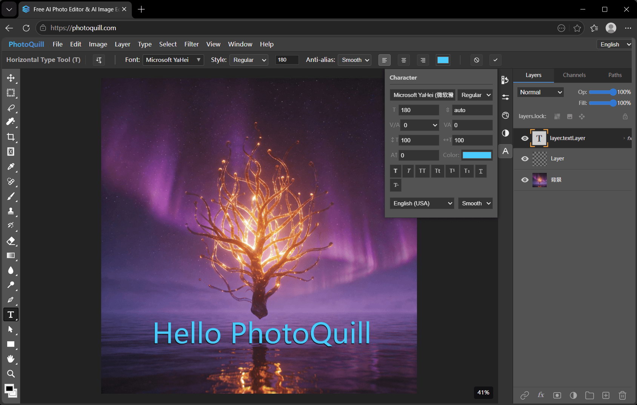Image resolution: width=637 pixels, height=405 pixels.
Task: Open the Normal blend mode dropdown
Action: click(540, 92)
